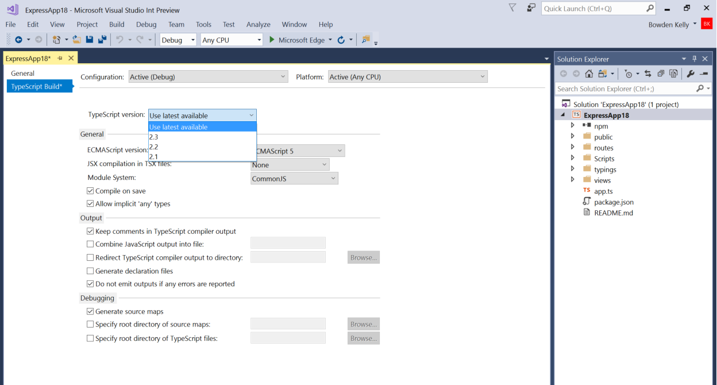Collapse the ExpressApp18 project node

[563, 115]
